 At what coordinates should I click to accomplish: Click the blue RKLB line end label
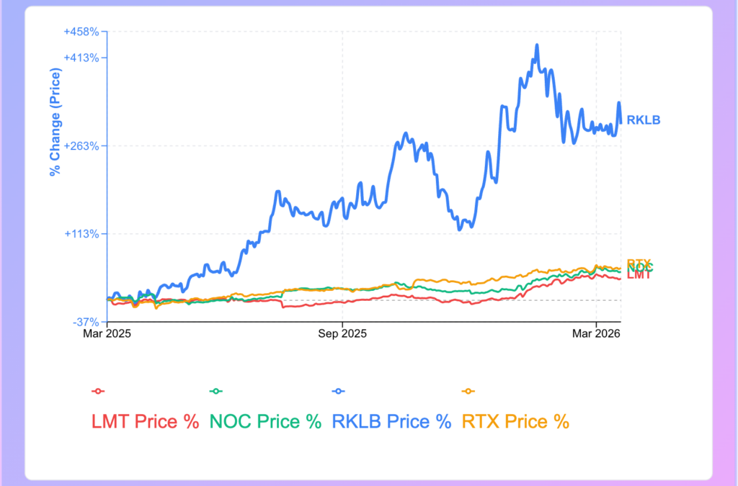[x=643, y=120]
